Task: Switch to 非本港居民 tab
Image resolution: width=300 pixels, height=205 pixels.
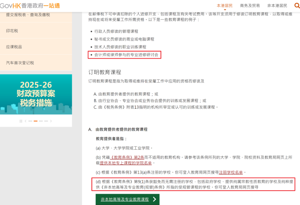Action: 277,6
